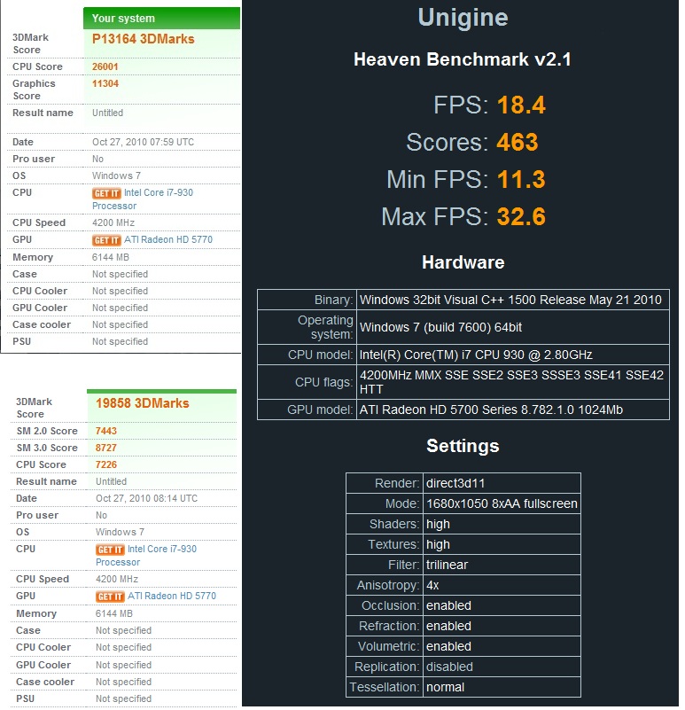Screen dimensions: 685x710
Task: Click Shaders value high
Action: point(502,524)
